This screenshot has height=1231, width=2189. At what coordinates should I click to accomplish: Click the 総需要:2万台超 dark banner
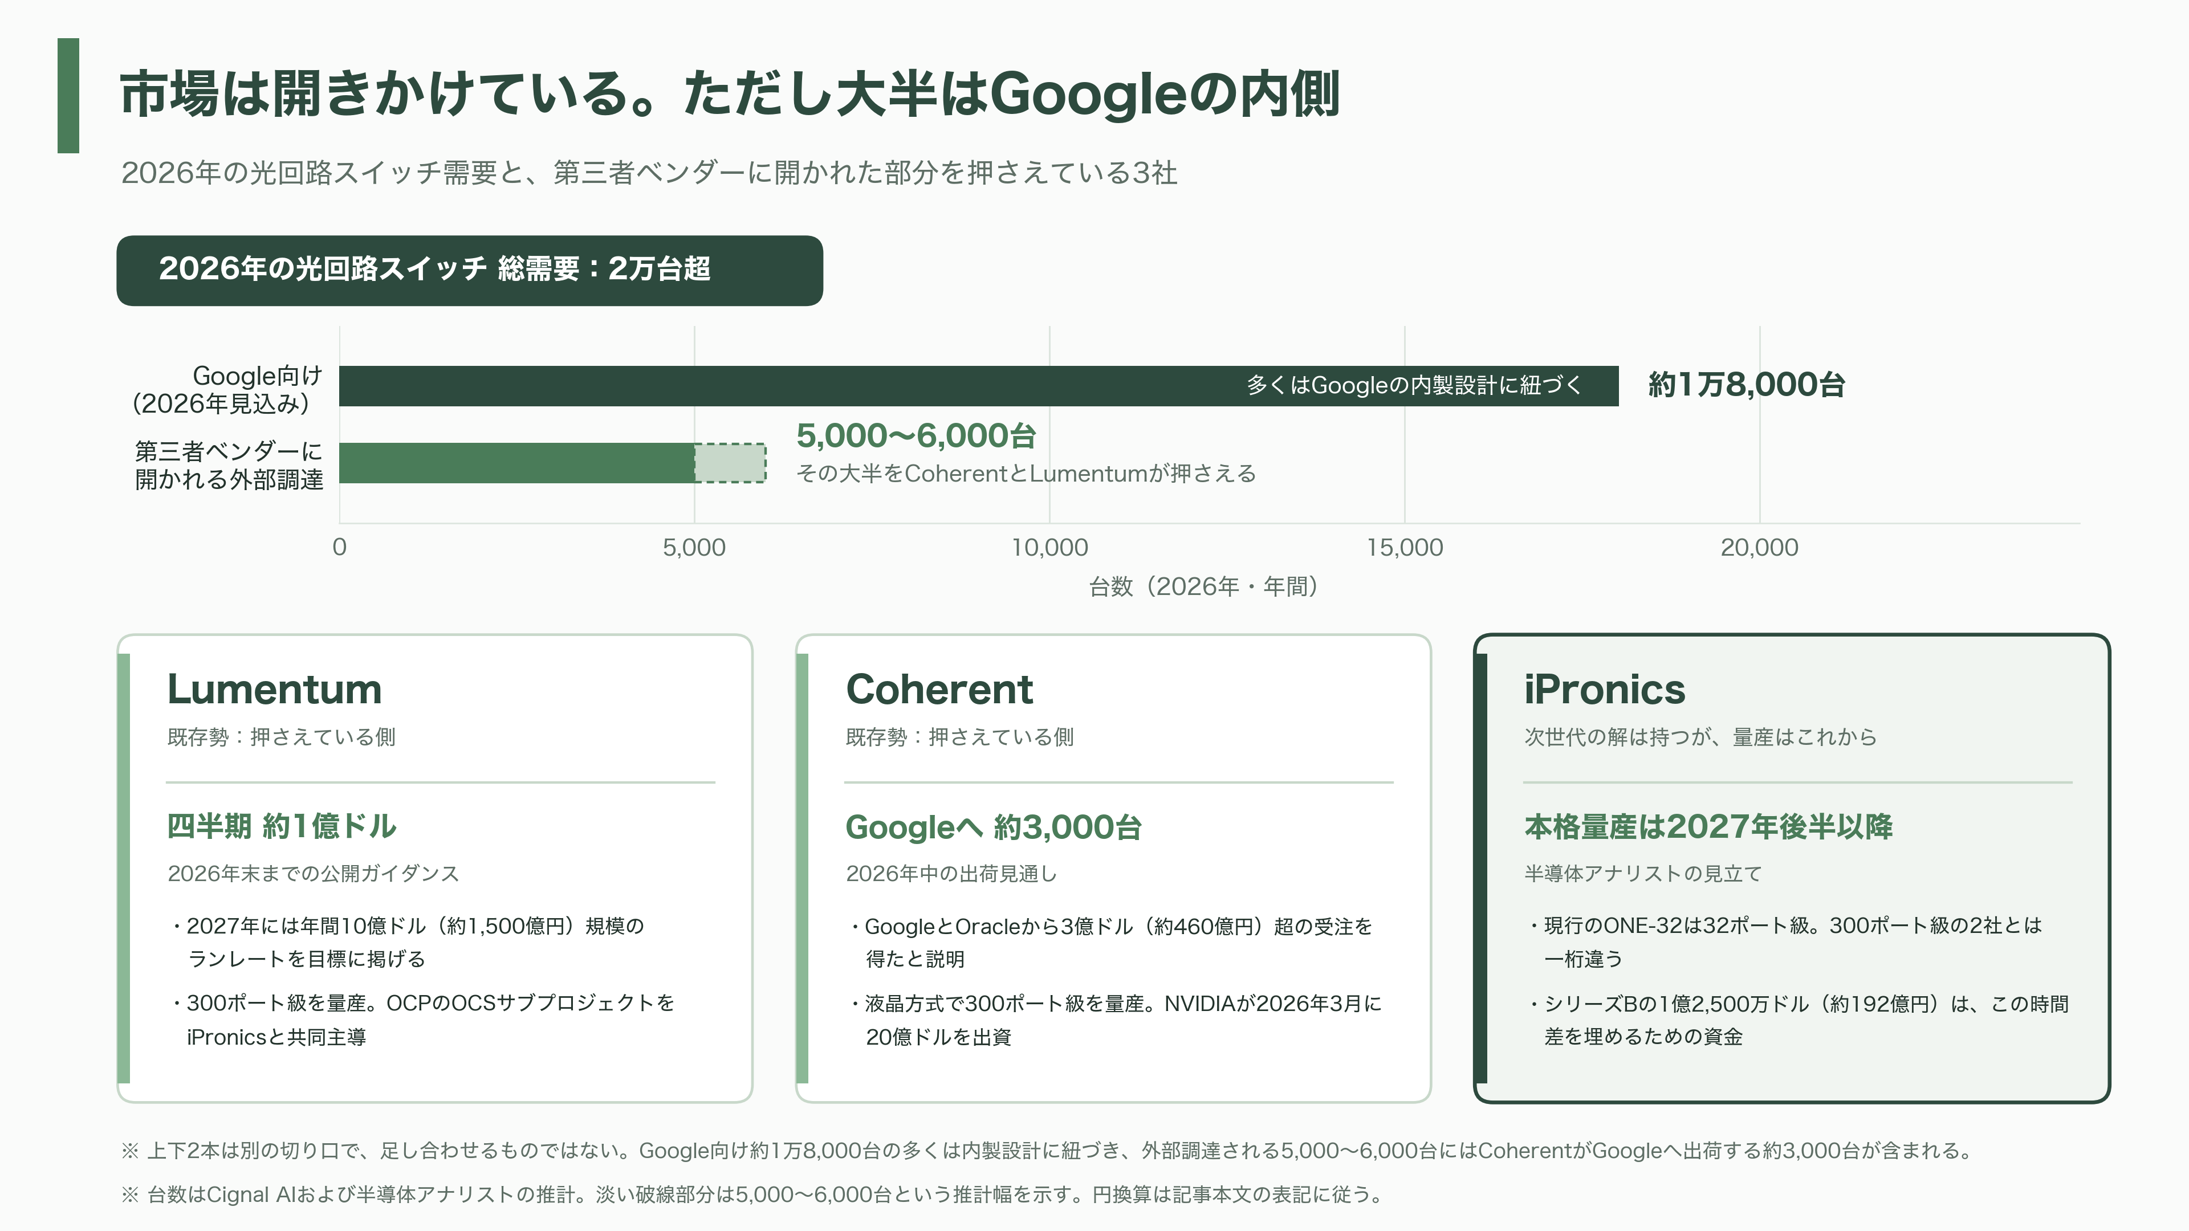469,270
